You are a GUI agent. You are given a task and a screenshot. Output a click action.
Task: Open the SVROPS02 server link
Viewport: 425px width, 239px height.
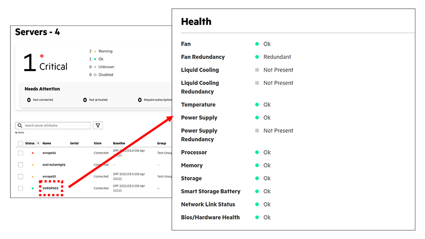coord(50,189)
